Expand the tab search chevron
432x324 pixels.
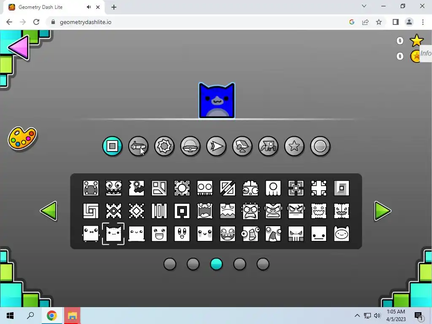(x=364, y=6)
